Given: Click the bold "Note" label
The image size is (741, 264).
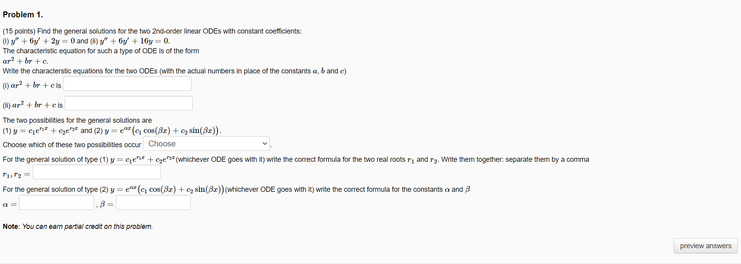Looking at the screenshot, I should pos(11,227).
